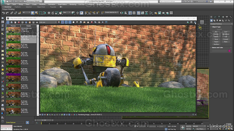This screenshot has width=234, height=131.
Task: Toggle the Angle Snap button
Action: [90, 13]
